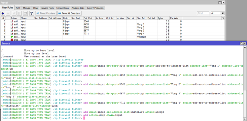Screen dimensions: 247x121
Task: Add a new firewall rule with plus icon
Action: [x=3, y=14]
